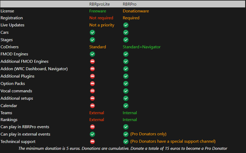
Task: Click the Additional Plugins label
Action: pyautogui.click(x=17, y=76)
